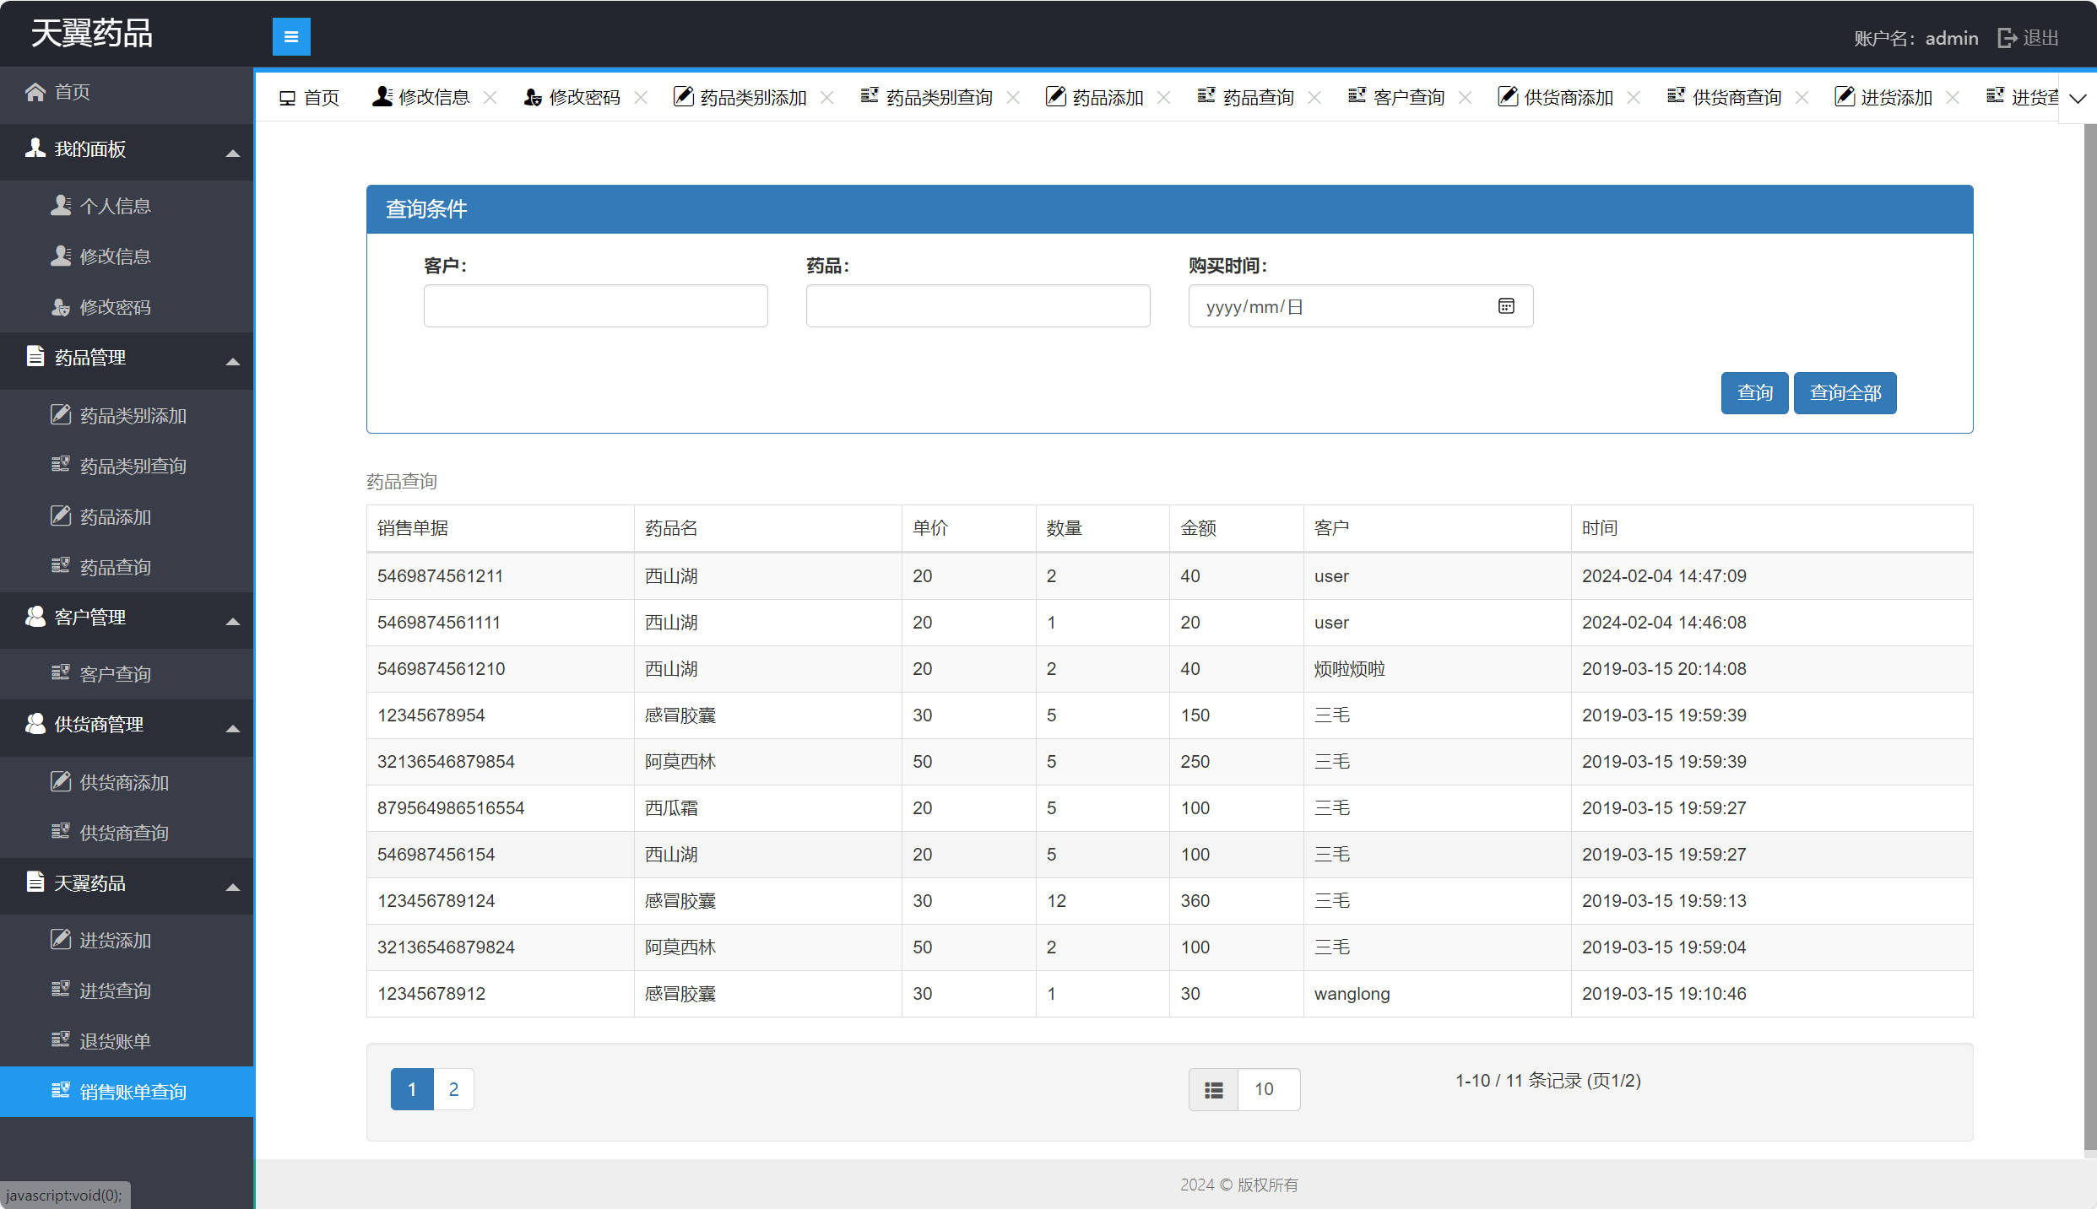Click the people icon next to 客户管理

click(35, 617)
